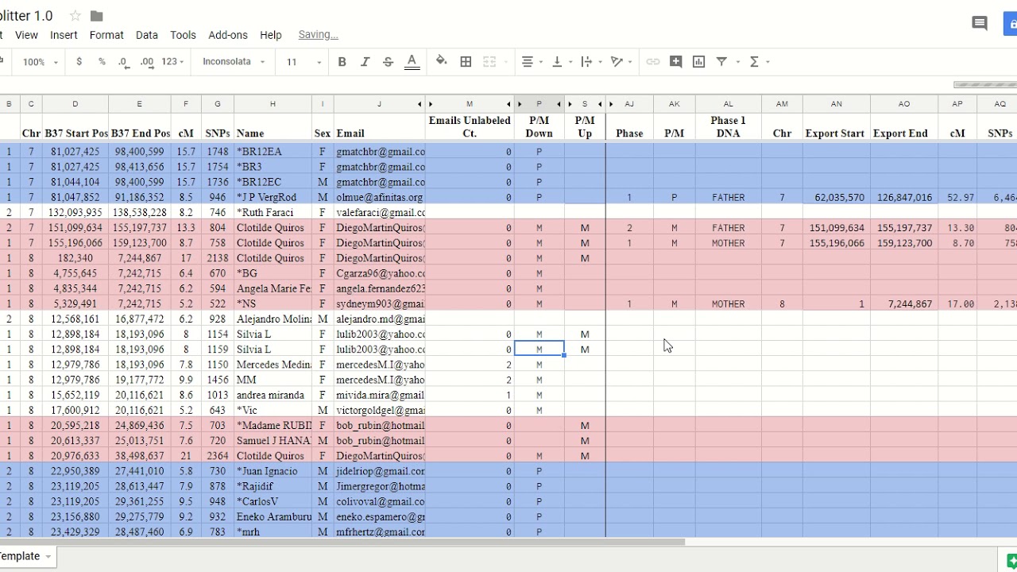Open the Inconsolata font dropdown
Image resolution: width=1017 pixels, height=572 pixels.
pyautogui.click(x=233, y=61)
